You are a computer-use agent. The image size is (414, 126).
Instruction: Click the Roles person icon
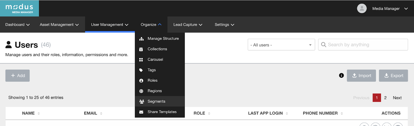141,81
